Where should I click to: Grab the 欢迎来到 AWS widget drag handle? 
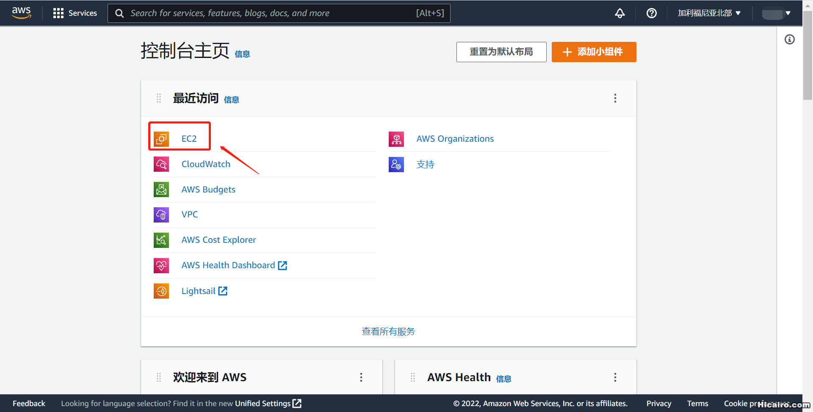tap(159, 377)
